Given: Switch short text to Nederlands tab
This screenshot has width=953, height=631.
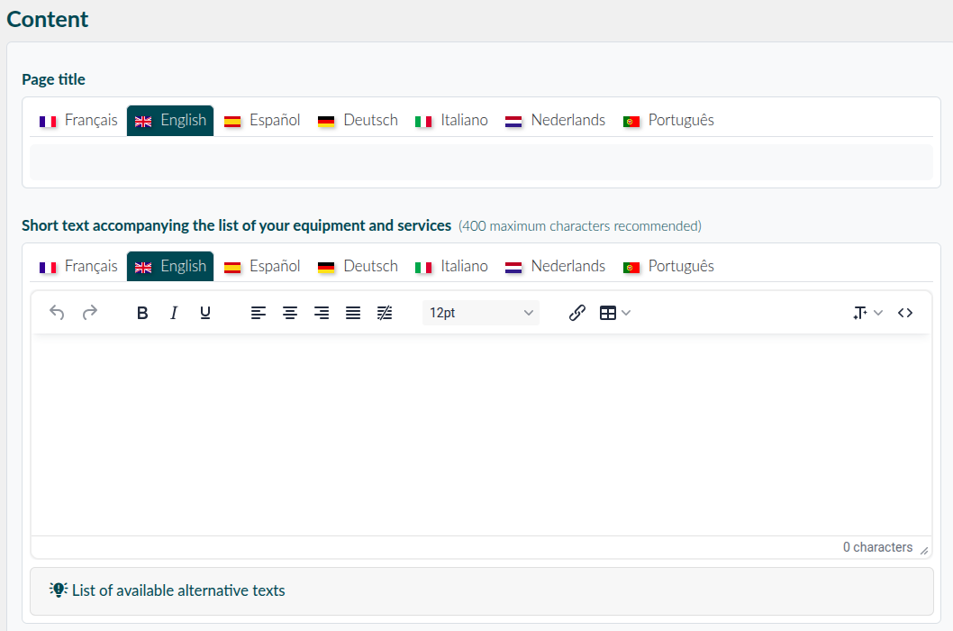Looking at the screenshot, I should pyautogui.click(x=556, y=267).
